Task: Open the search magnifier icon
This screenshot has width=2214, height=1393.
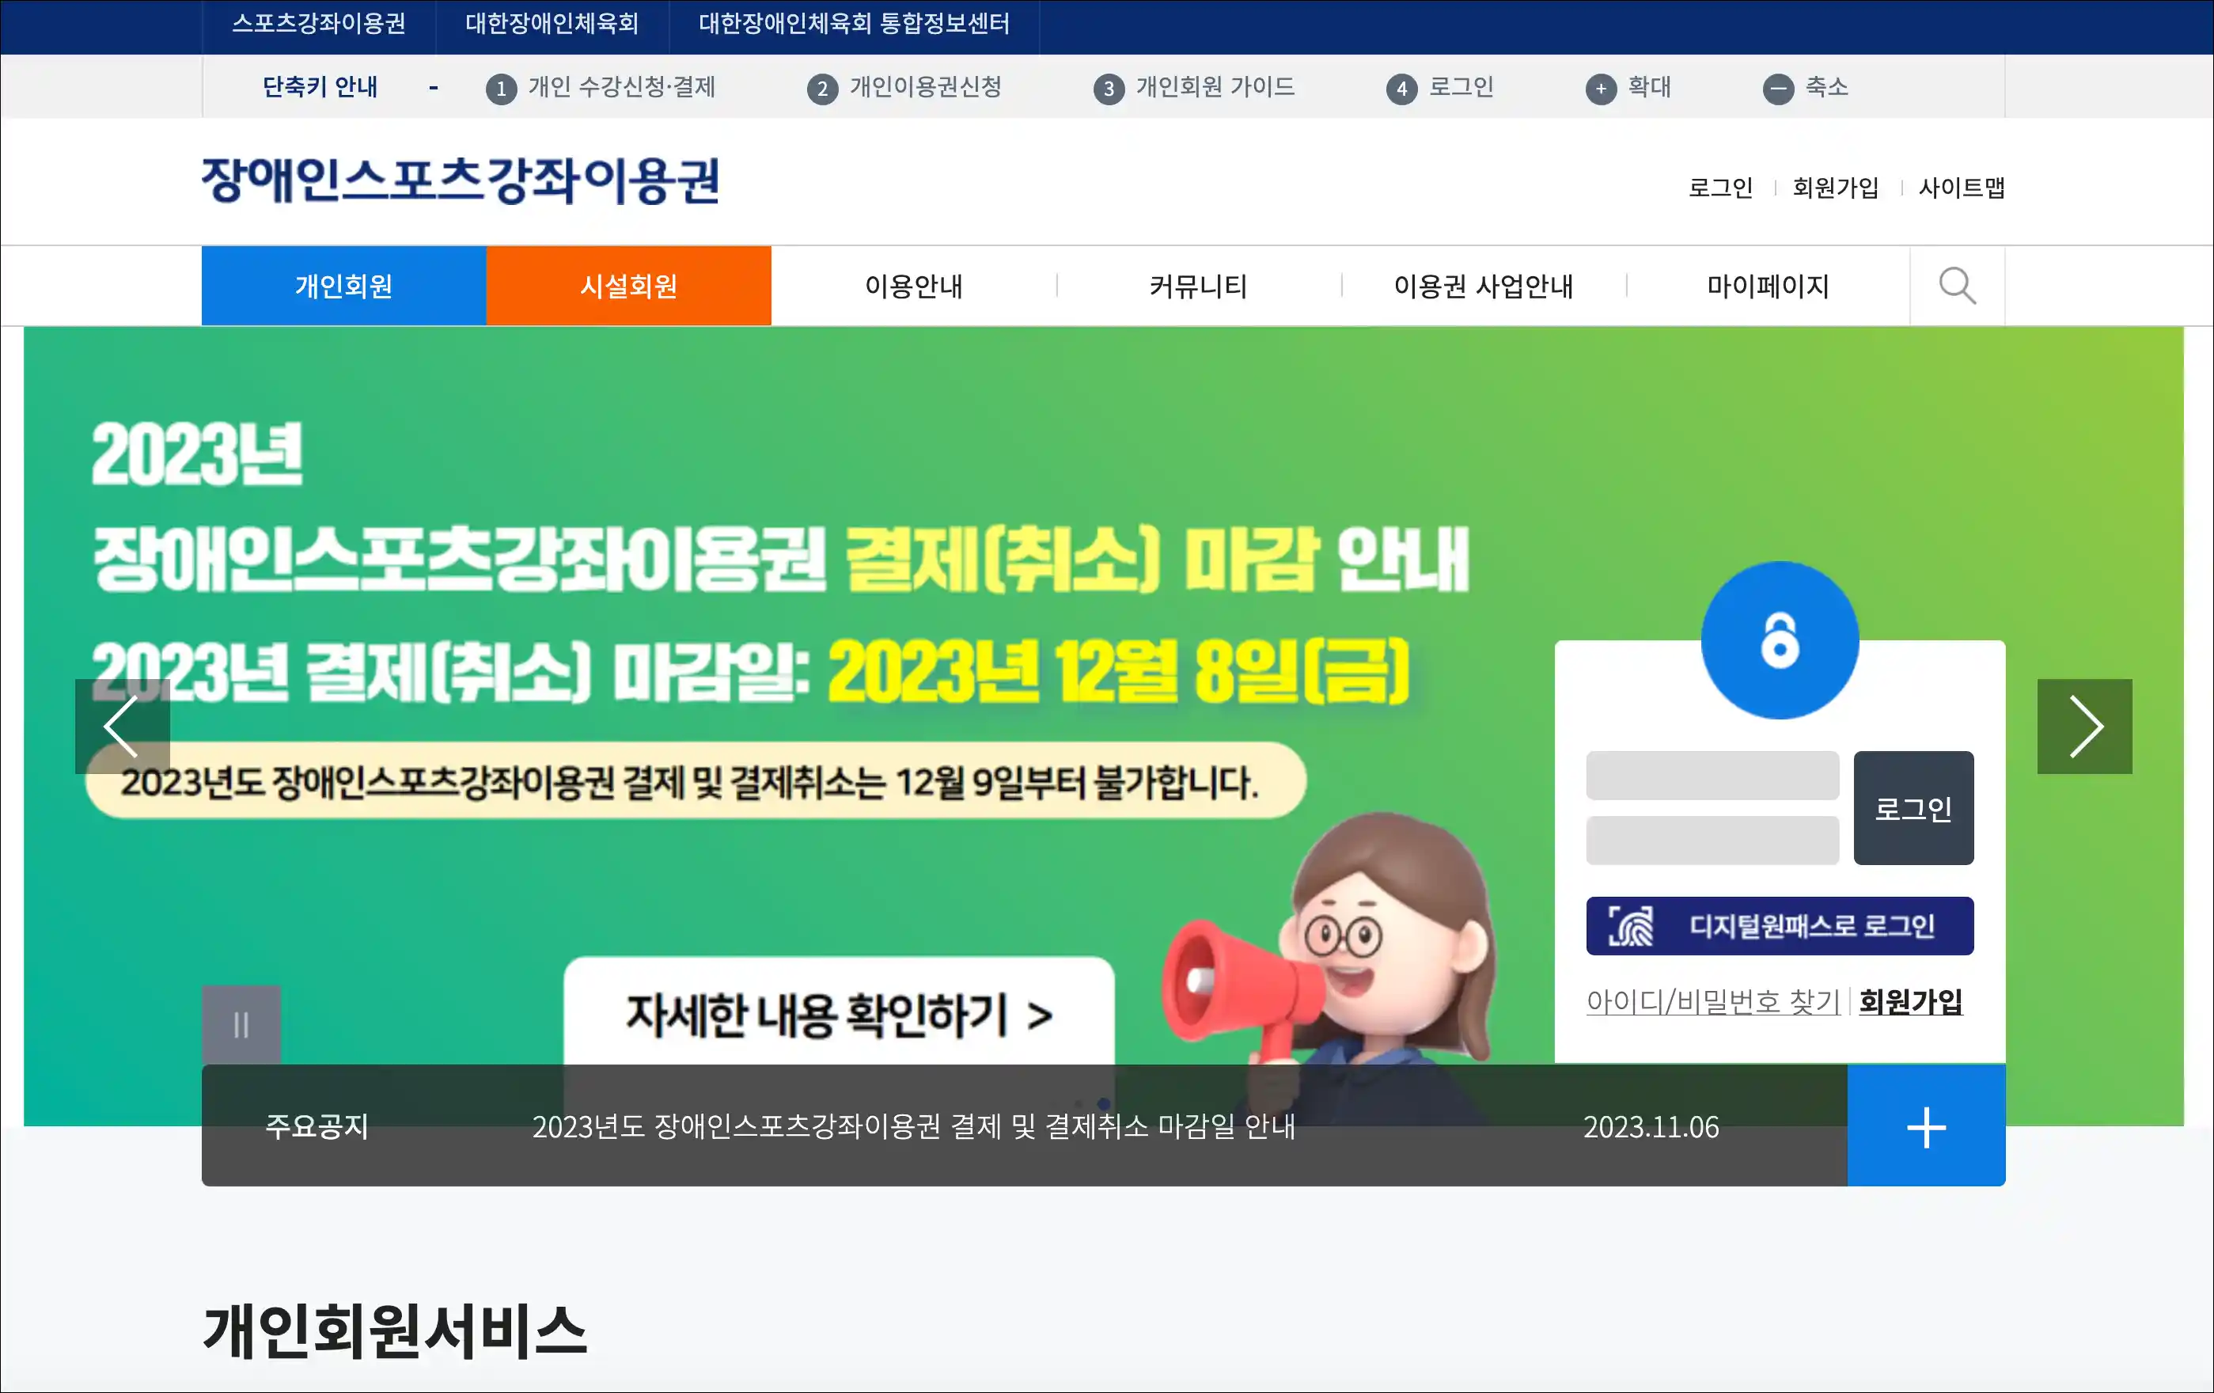Action: (x=1957, y=286)
